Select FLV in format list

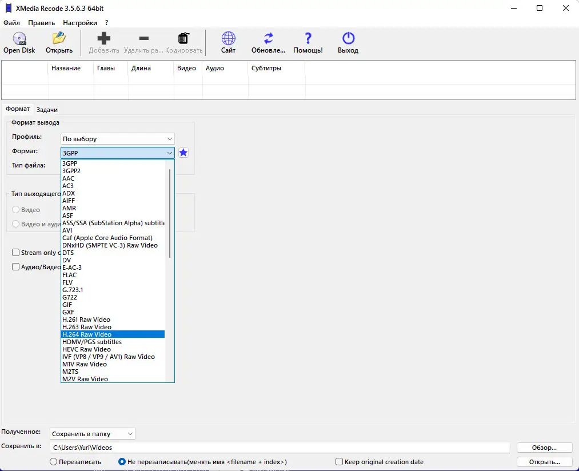coord(113,282)
